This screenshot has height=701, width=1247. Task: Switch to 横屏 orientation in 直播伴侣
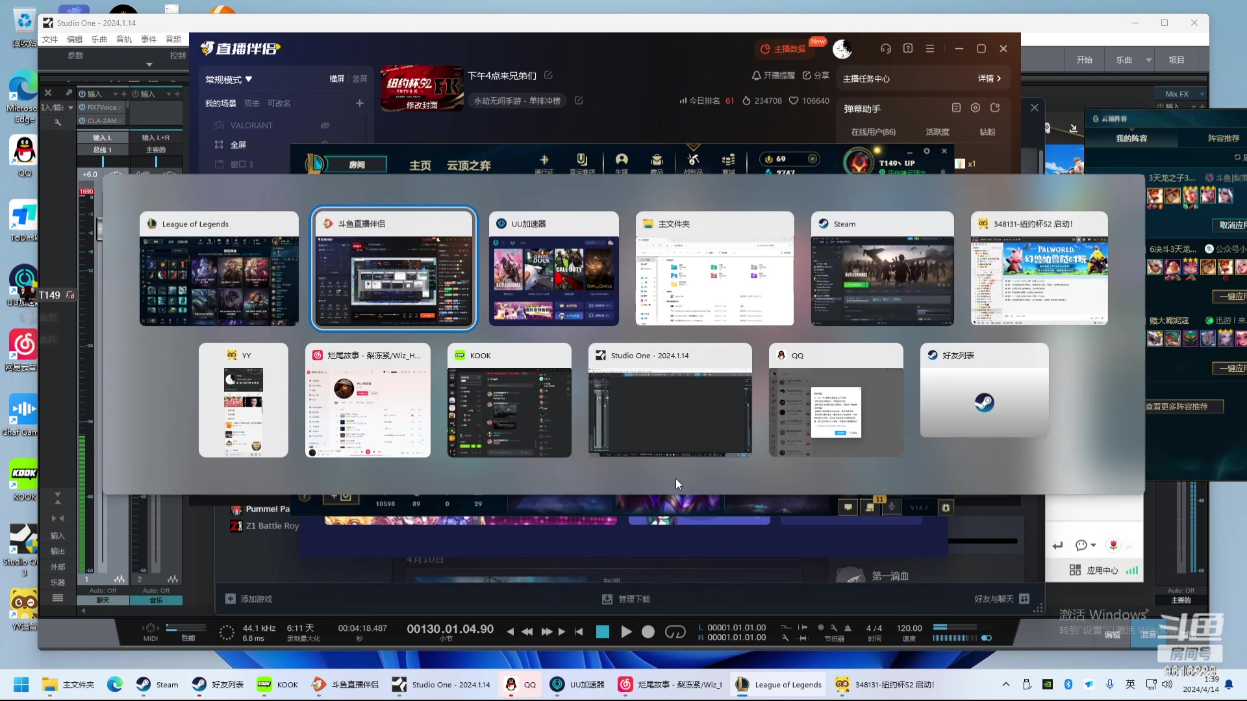coord(337,79)
